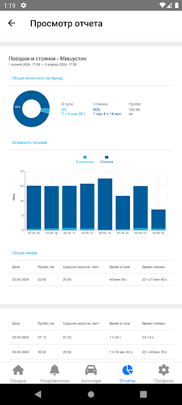Tap the Android home circle button
The image size is (182, 405).
coord(91,394)
